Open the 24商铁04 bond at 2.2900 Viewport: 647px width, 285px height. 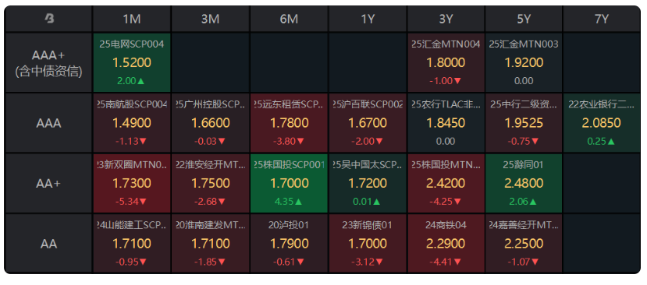click(446, 243)
